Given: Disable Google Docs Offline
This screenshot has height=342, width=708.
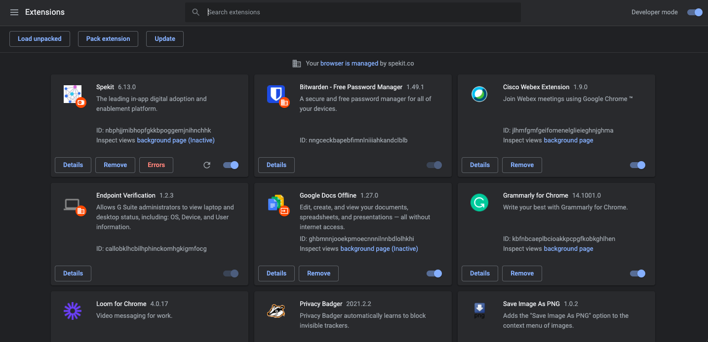Looking at the screenshot, I should (434, 274).
